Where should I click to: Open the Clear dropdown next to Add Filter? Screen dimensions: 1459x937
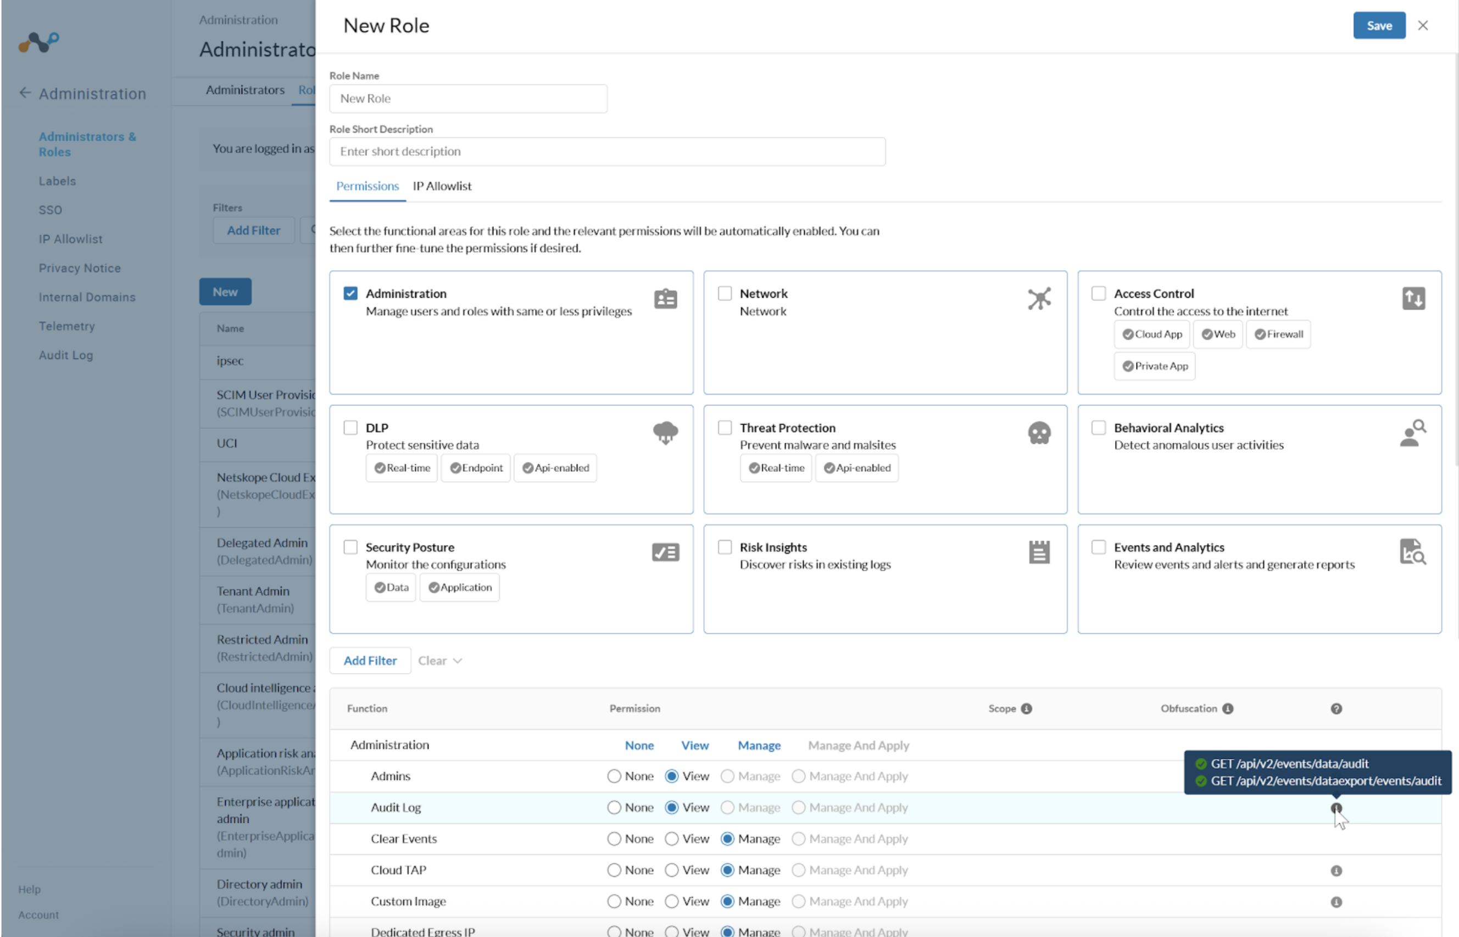[440, 661]
